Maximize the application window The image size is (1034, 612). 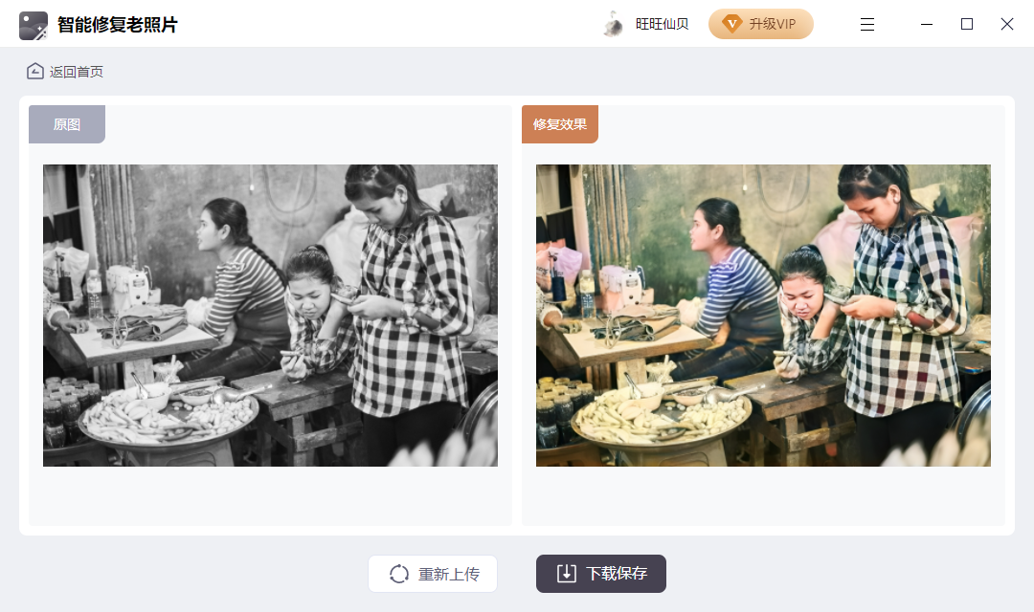[x=967, y=25]
